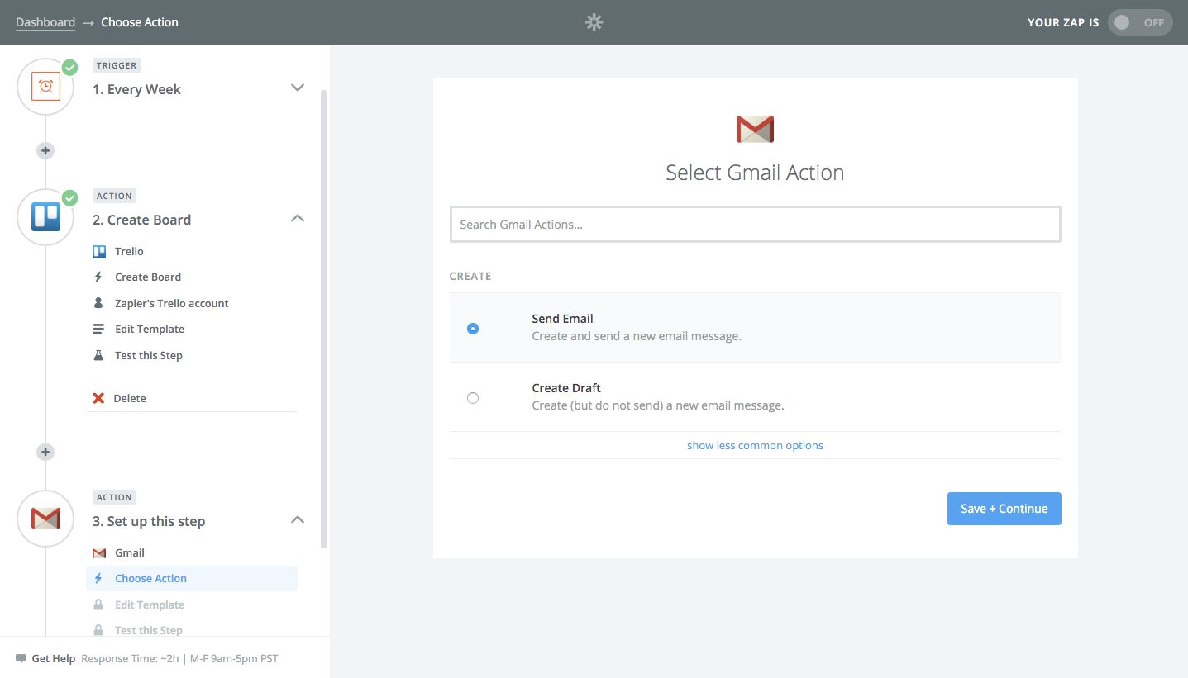Image resolution: width=1188 pixels, height=678 pixels.
Task: Toggle the Your Zap Is on/off switch
Action: tap(1139, 22)
